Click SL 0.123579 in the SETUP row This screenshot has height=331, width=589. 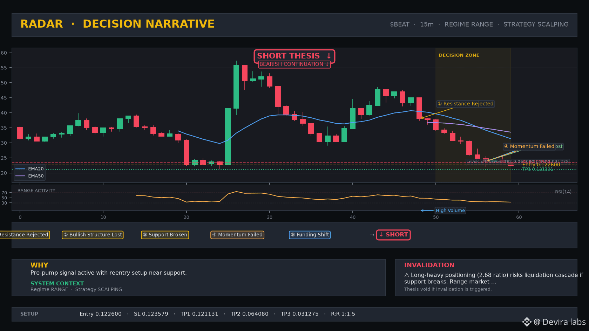(151, 314)
